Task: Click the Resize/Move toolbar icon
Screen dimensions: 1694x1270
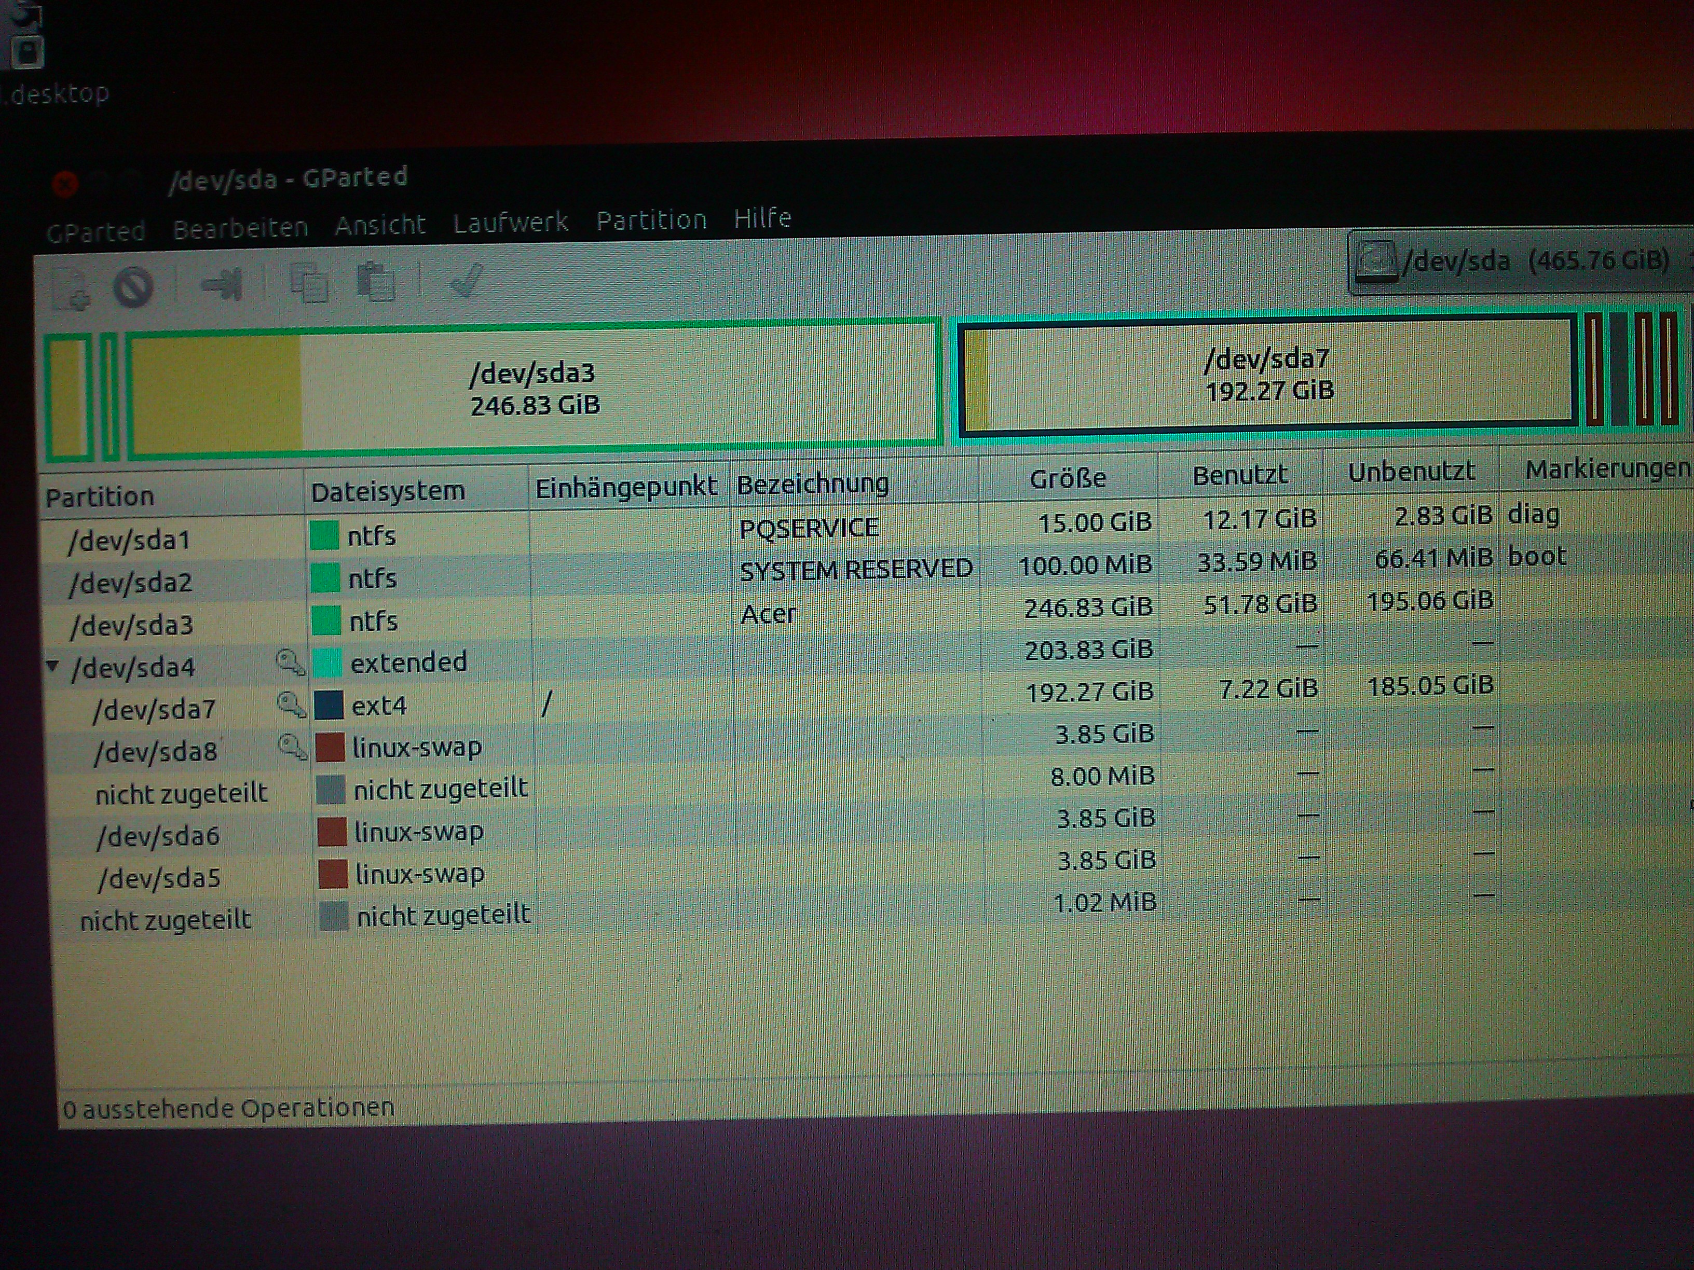Action: pyautogui.click(x=221, y=285)
